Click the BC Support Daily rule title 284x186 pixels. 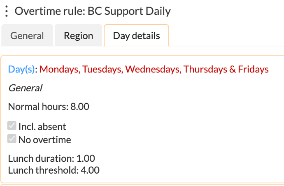(x=129, y=11)
